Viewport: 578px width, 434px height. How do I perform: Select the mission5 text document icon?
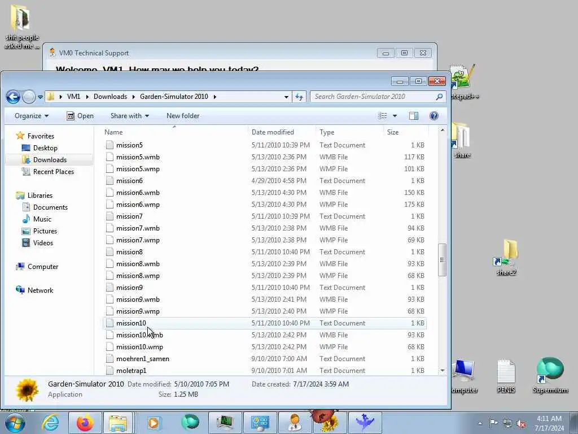point(110,145)
